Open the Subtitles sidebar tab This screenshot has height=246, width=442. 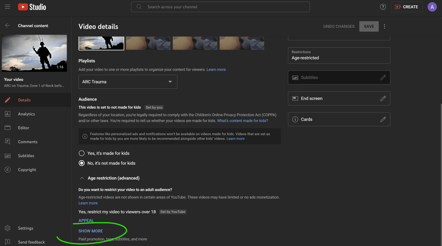36,156
